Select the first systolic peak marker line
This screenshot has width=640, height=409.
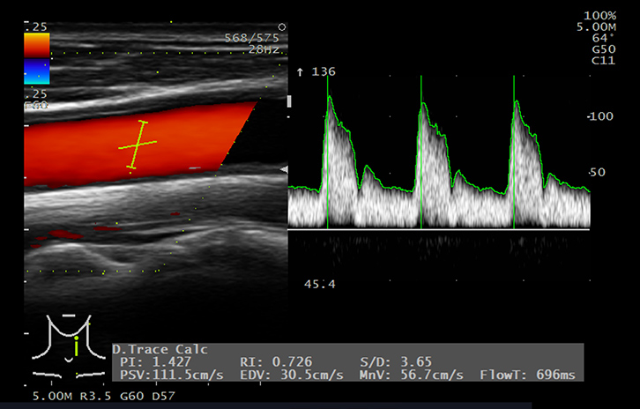[329, 150]
